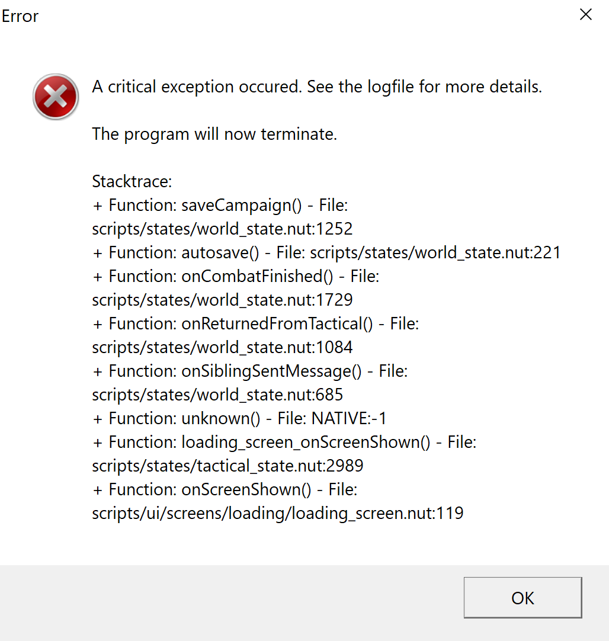This screenshot has width=609, height=641.
Task: Click the program will now terminate text
Action: pos(214,134)
